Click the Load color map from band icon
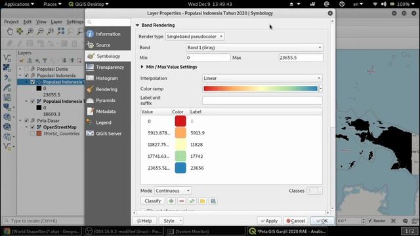The height and width of the screenshot is (236, 420). click(192, 201)
